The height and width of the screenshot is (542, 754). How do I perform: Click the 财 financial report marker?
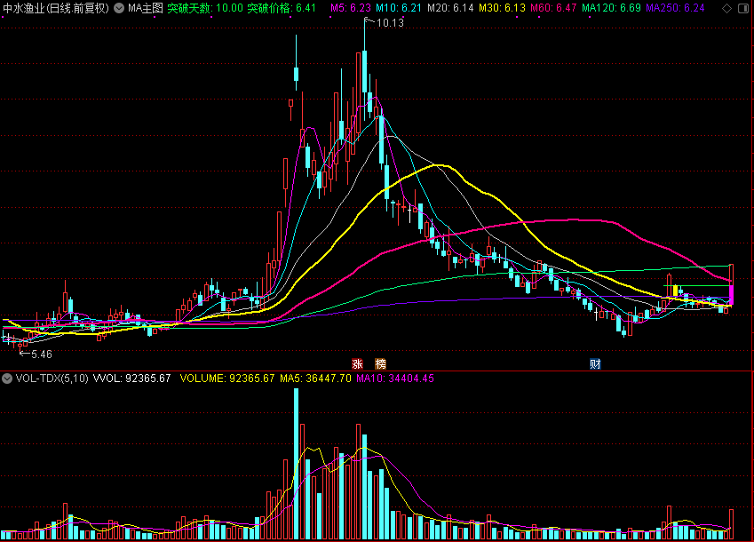click(x=595, y=363)
